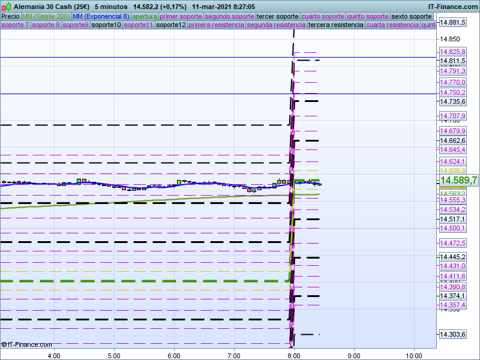The image size is (480, 360).
Task: Click the primera resistencia label
Action: point(216,25)
